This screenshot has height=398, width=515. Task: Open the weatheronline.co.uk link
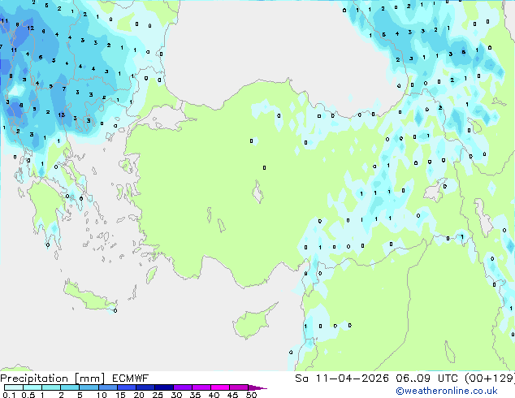[447, 391]
